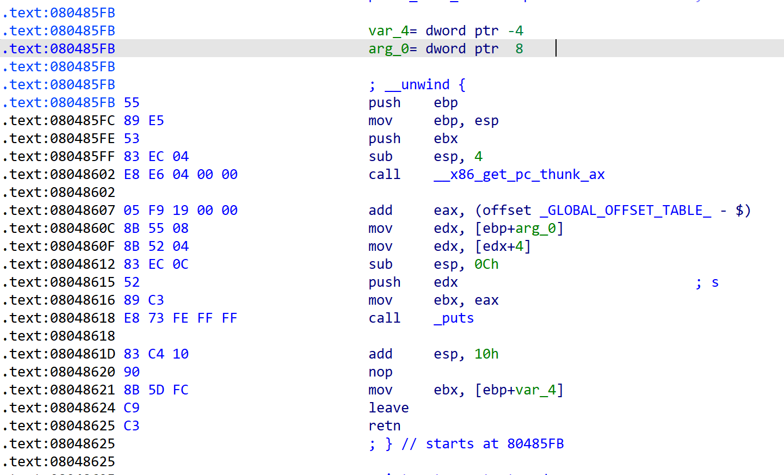Click address .text:080485FE
Screen dimensions: 784x475
pyautogui.click(x=59, y=138)
